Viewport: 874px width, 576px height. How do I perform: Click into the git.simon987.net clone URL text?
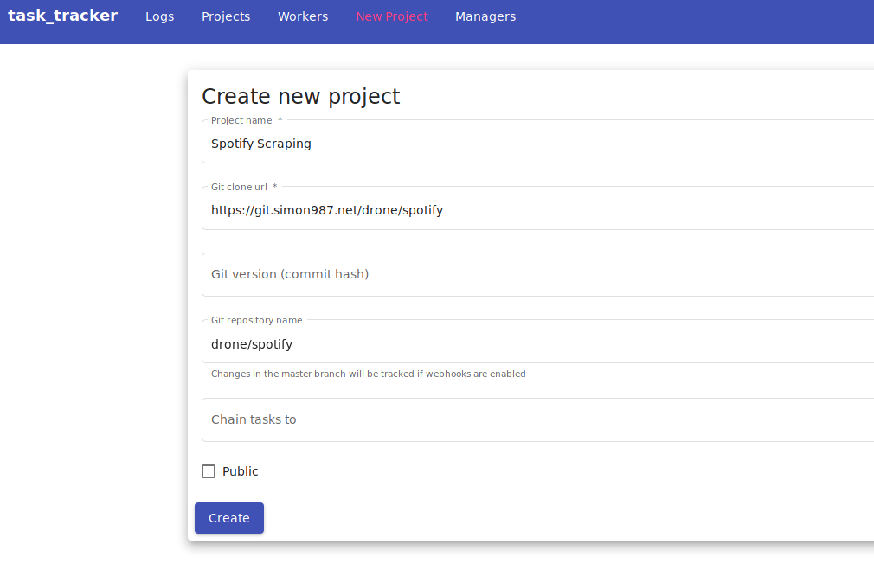click(x=326, y=210)
